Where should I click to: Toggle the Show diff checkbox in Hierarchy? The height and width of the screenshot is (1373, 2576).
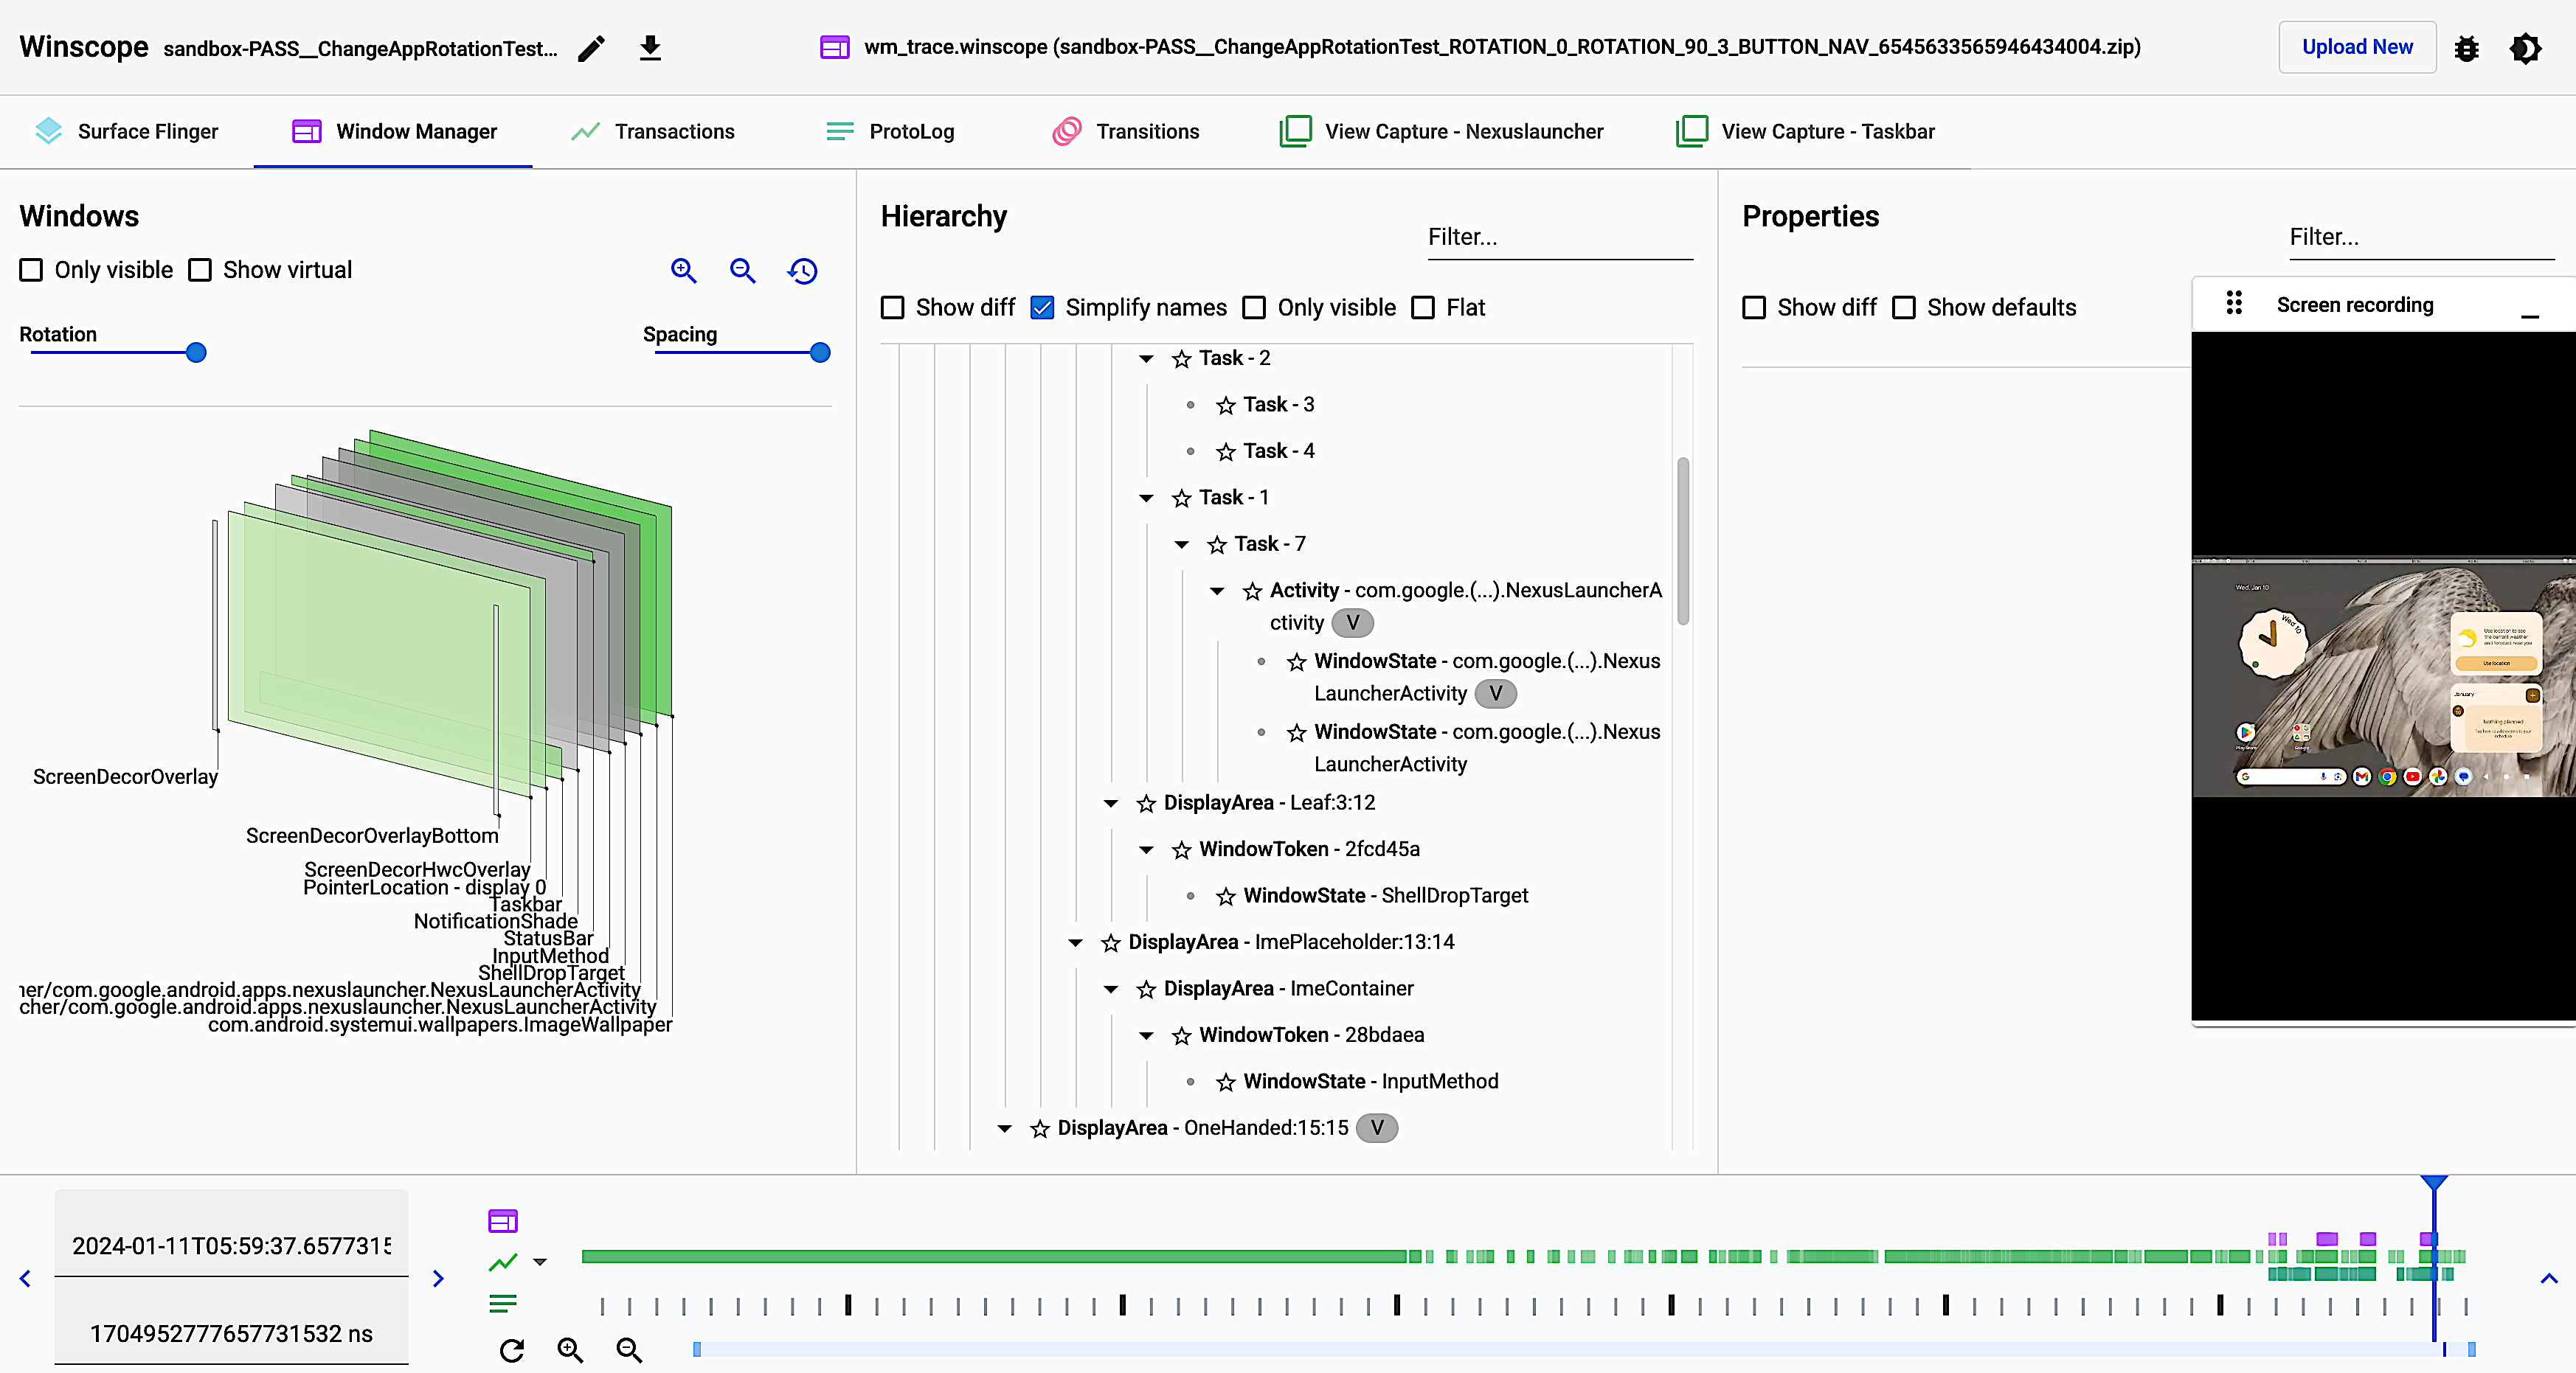[x=893, y=308]
